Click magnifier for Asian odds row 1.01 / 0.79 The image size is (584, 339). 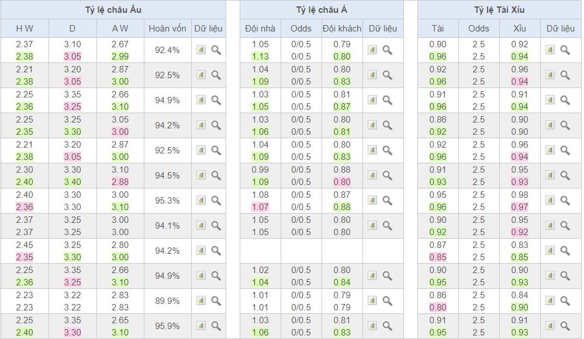[x=387, y=300]
